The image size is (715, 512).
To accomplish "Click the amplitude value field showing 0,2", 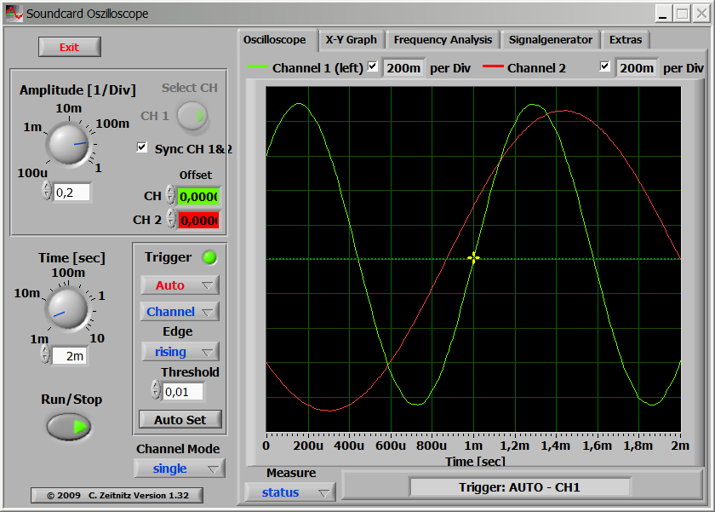I will [71, 193].
